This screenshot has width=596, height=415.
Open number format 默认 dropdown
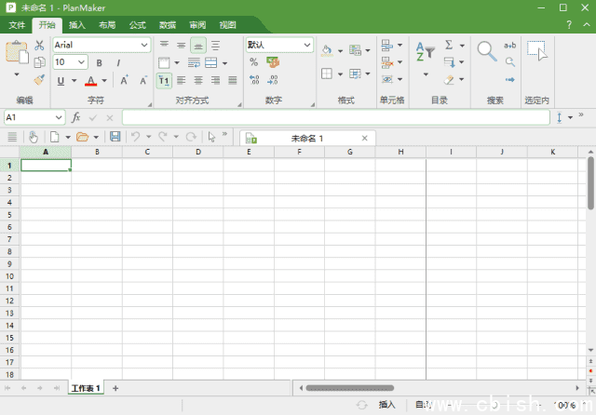307,45
